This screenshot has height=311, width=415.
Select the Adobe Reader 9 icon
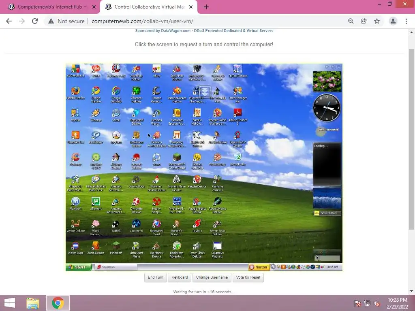click(237, 117)
